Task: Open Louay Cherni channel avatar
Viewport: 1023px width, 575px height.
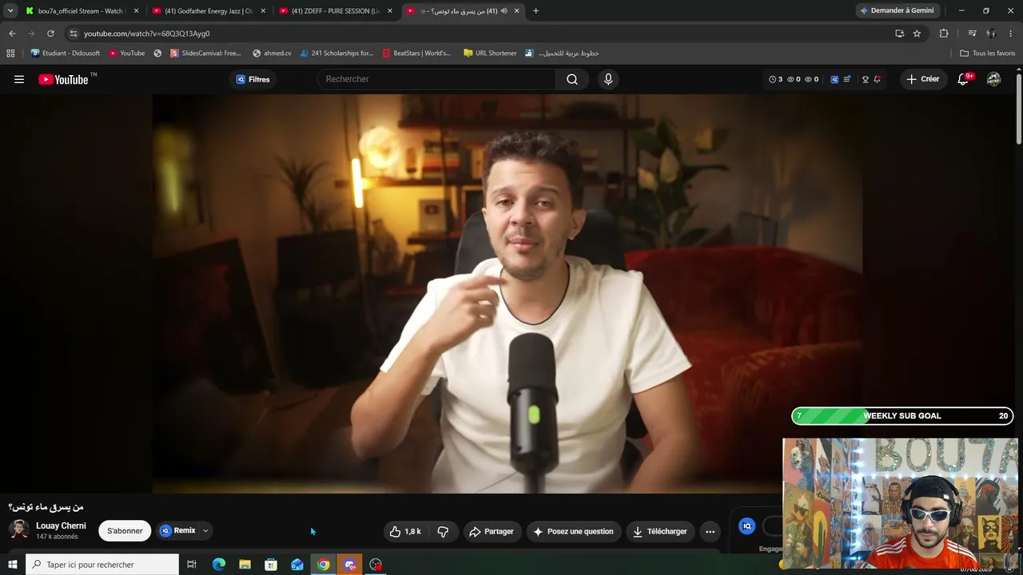Action: point(19,529)
